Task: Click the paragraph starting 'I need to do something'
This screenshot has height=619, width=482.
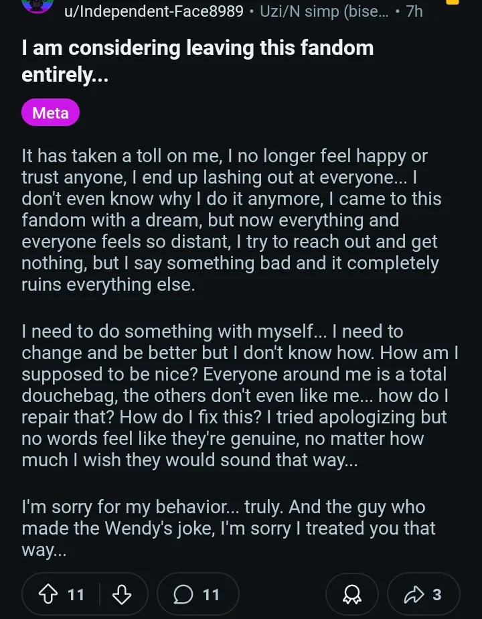Action: pos(240,395)
